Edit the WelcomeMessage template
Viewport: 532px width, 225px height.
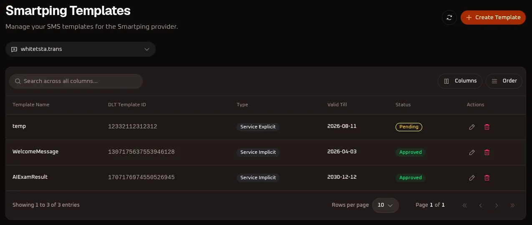click(472, 152)
